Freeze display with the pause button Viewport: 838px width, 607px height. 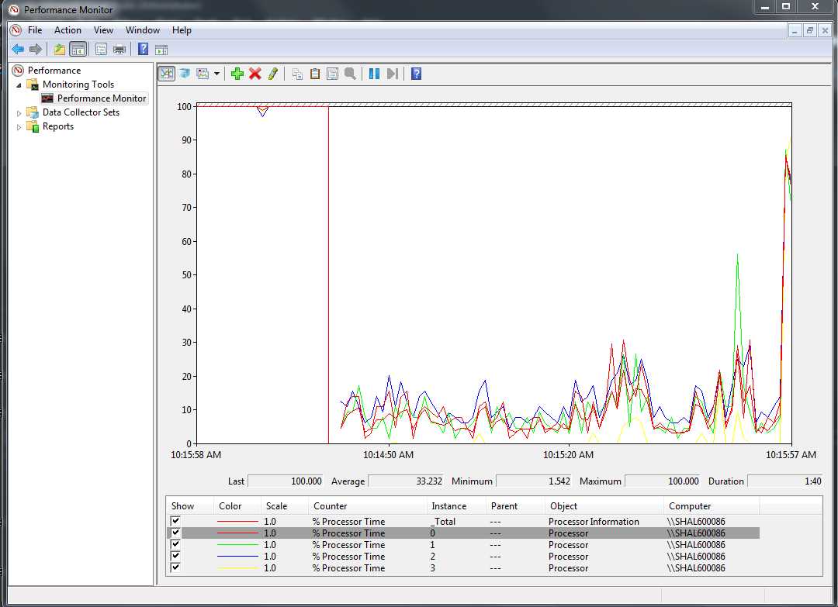pyautogui.click(x=374, y=74)
